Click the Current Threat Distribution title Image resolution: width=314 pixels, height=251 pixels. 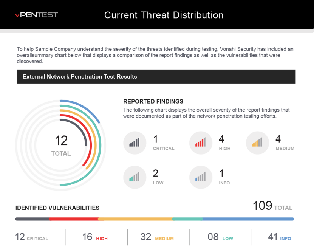point(164,15)
